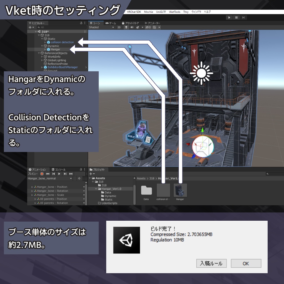
Task: Switch to the コンソール tab
Action: pos(60,169)
